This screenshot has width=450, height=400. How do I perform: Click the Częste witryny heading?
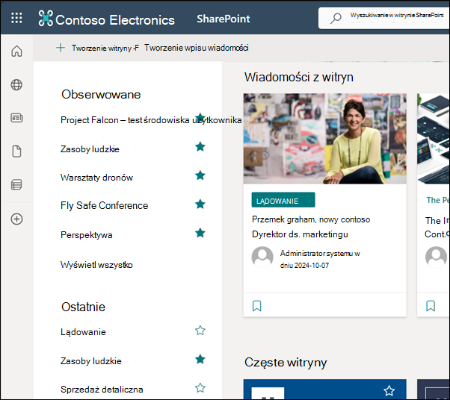click(286, 363)
